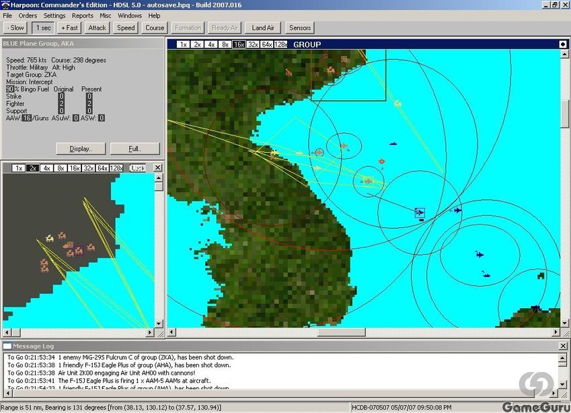Select the yellow airbase icon on small map
Image resolution: width=571 pixels, height=413 pixels.
pyautogui.click(x=50, y=238)
